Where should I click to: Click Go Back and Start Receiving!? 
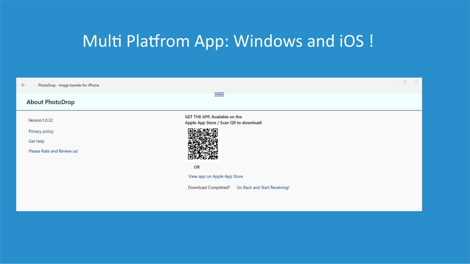pyautogui.click(x=263, y=187)
